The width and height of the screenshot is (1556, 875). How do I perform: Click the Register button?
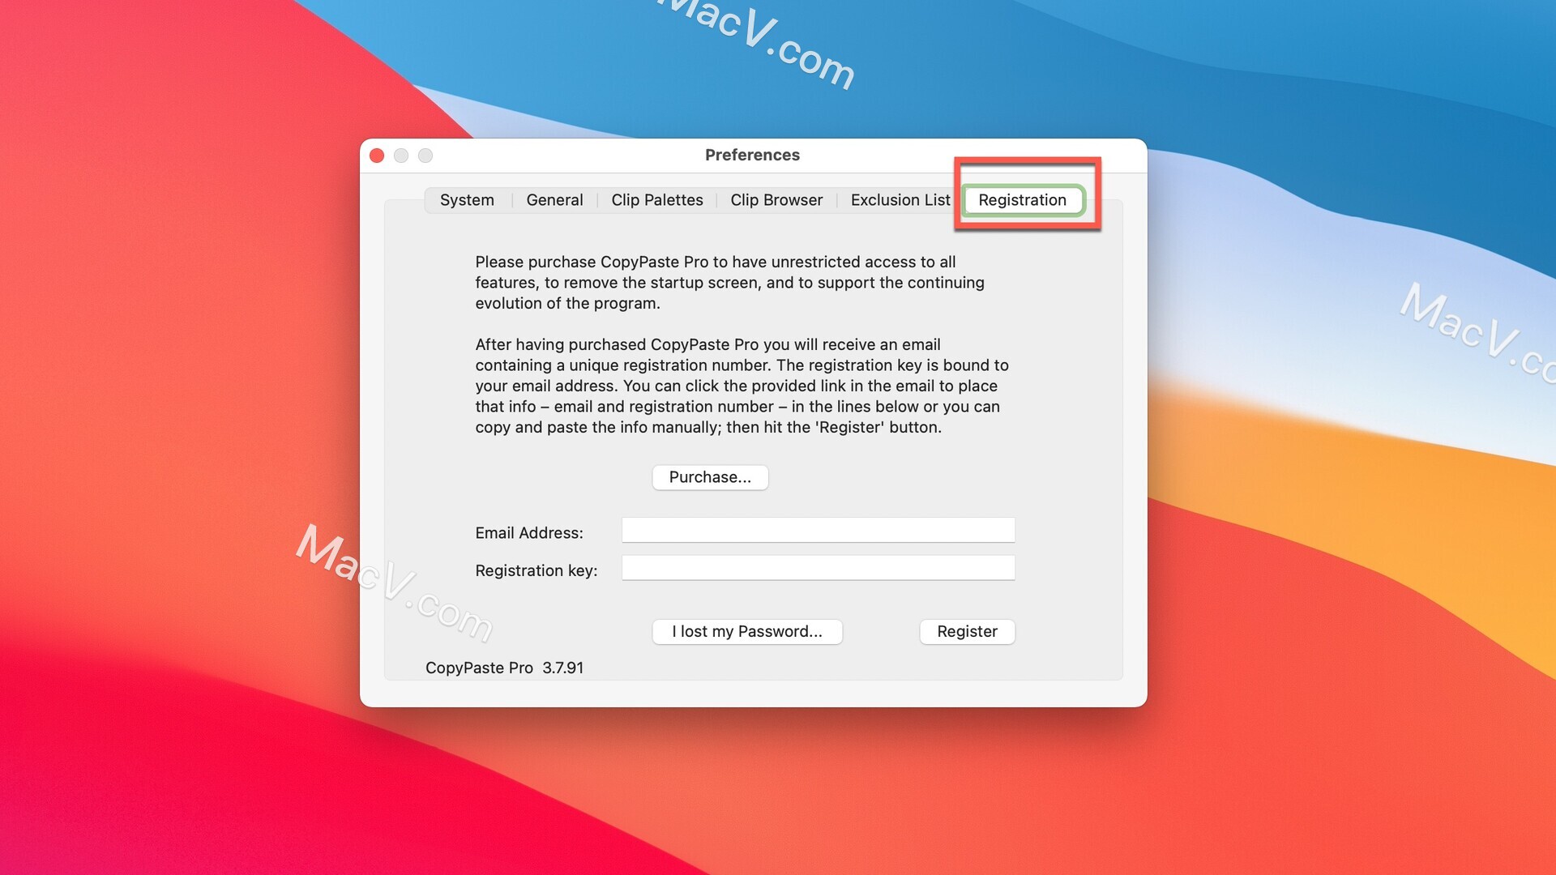(x=966, y=630)
